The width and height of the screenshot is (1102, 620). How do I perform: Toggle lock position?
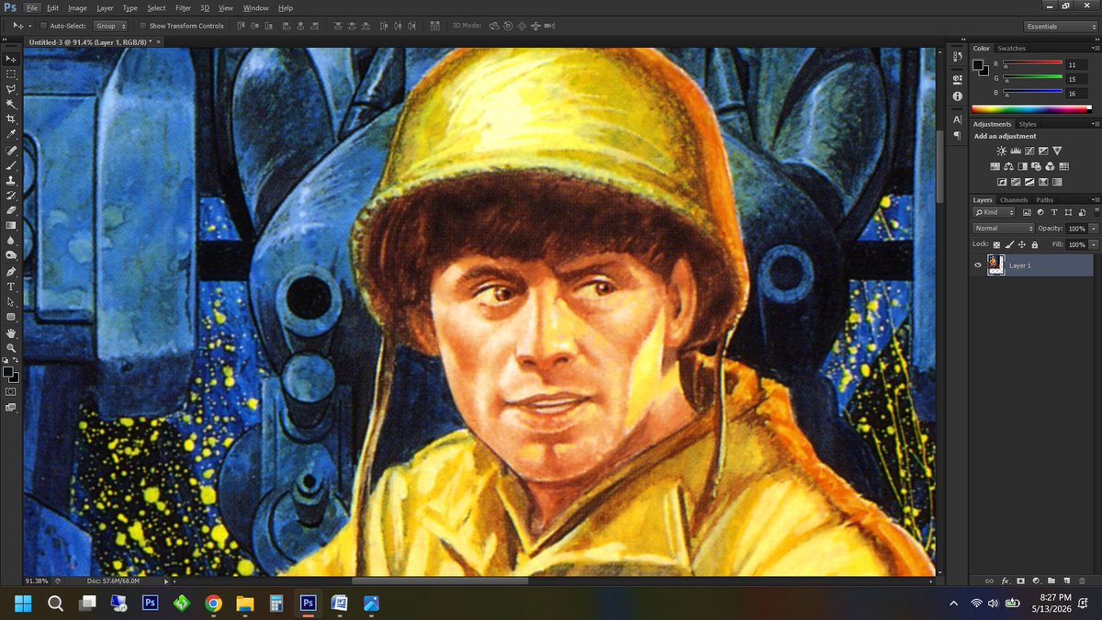1022,244
